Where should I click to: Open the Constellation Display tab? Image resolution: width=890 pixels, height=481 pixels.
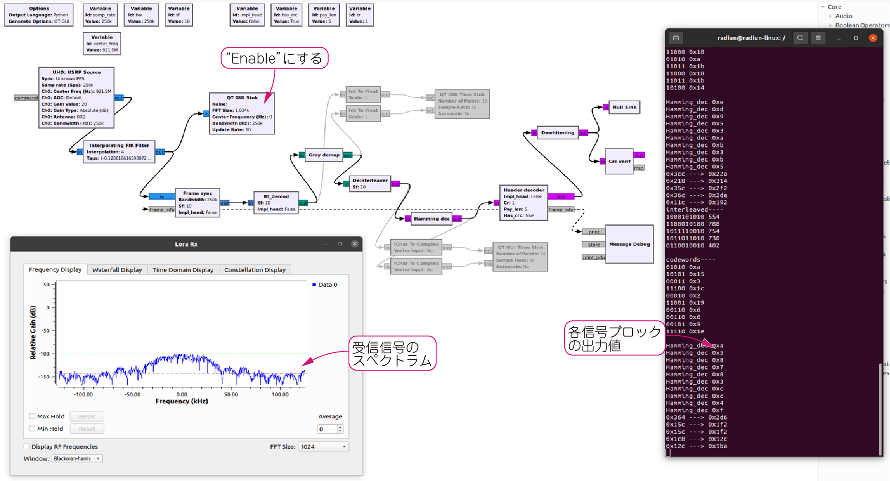coord(255,270)
